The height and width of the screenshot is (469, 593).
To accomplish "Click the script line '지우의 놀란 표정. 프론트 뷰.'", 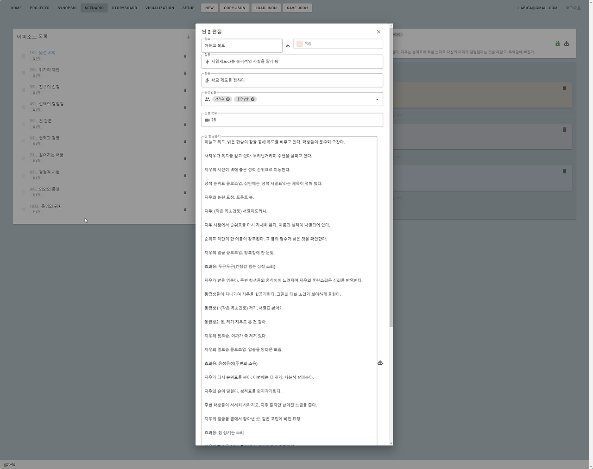I will tap(229, 197).
